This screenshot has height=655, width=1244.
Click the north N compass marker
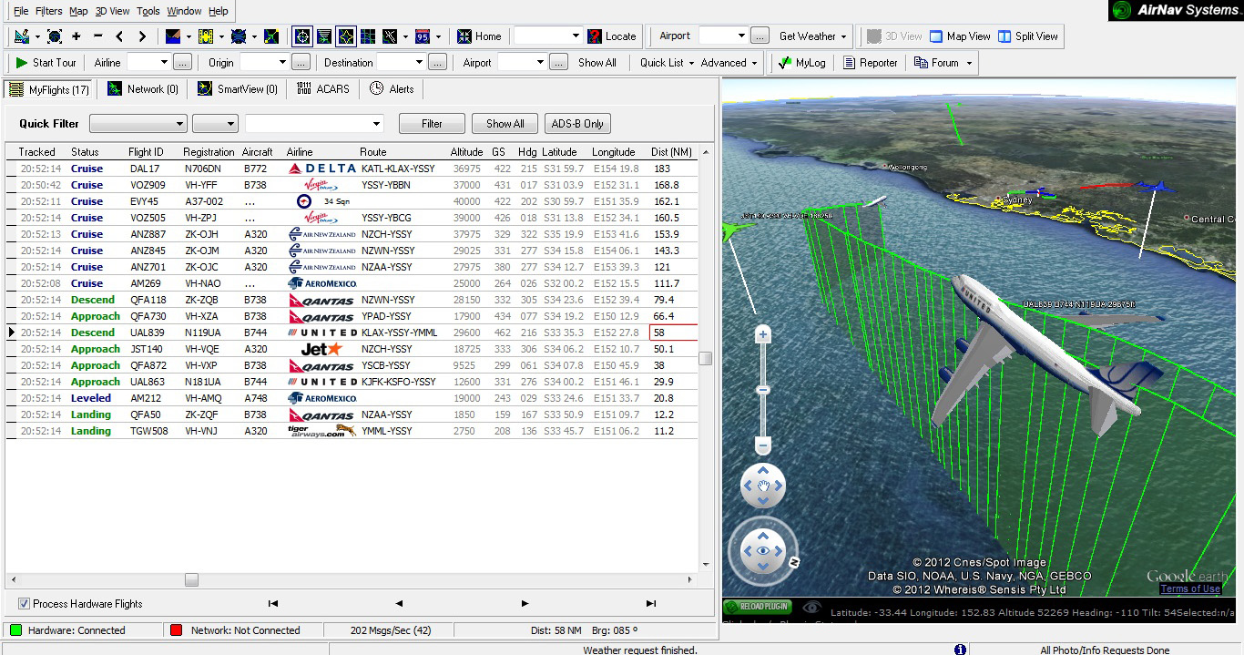point(794,562)
